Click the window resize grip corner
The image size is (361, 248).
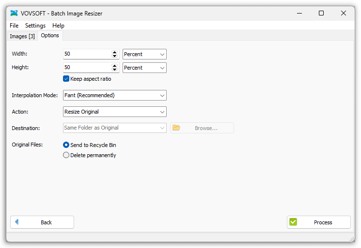(x=352, y=239)
